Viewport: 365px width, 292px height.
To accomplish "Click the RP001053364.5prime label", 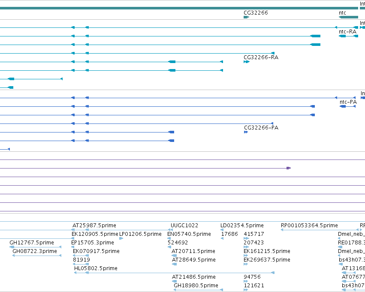I will [x=309, y=226].
